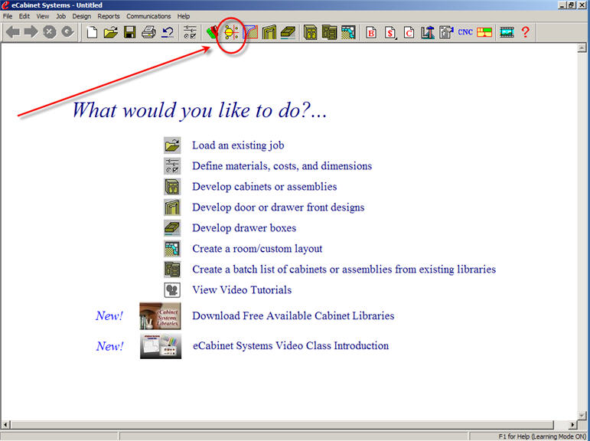Click the yellow hardware editor toolbar icon

coord(231,33)
